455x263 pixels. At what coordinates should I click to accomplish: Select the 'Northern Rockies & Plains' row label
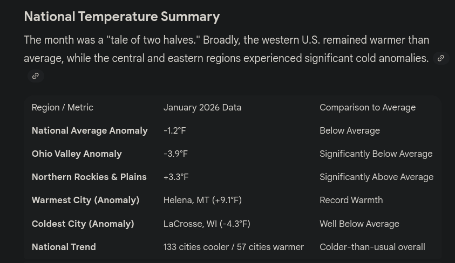[89, 177]
